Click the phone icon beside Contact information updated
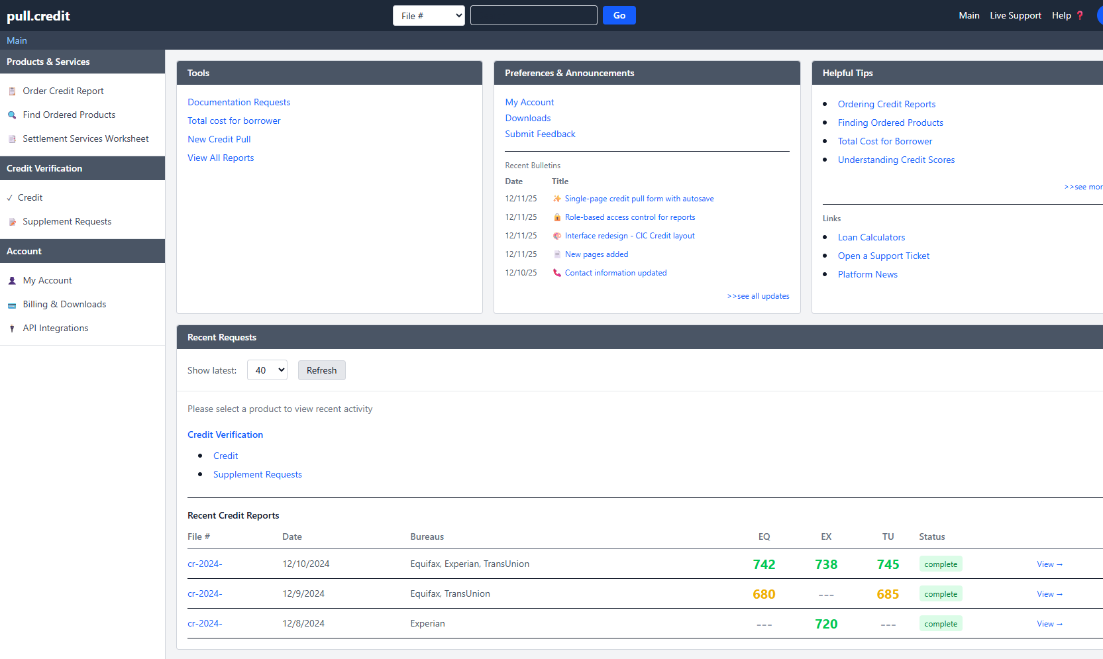The width and height of the screenshot is (1103, 659). point(557,272)
